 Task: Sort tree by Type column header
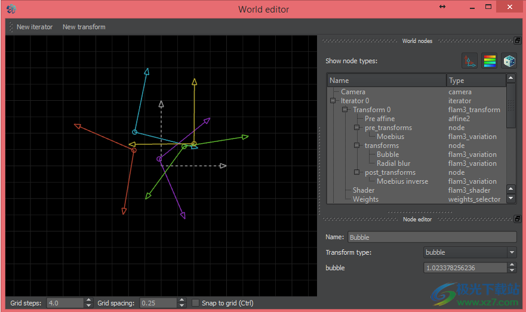pos(476,81)
